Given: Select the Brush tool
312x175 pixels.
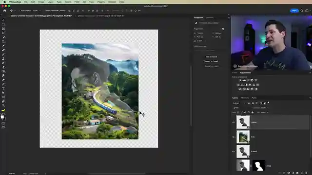Looking at the screenshot, I should pyautogui.click(x=3, y=54).
